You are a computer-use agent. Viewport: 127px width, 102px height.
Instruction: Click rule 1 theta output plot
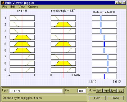pyautogui.click(x=105, y=18)
